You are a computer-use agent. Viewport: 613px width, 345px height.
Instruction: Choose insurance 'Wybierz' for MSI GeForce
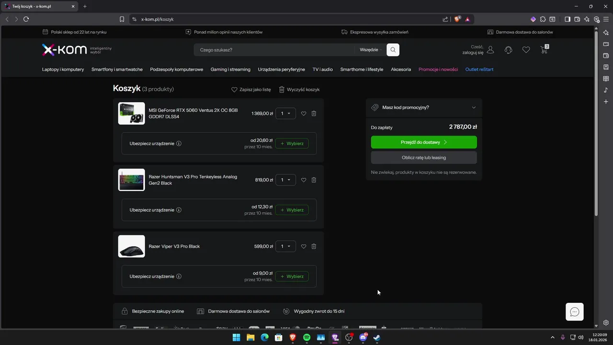coord(292,143)
